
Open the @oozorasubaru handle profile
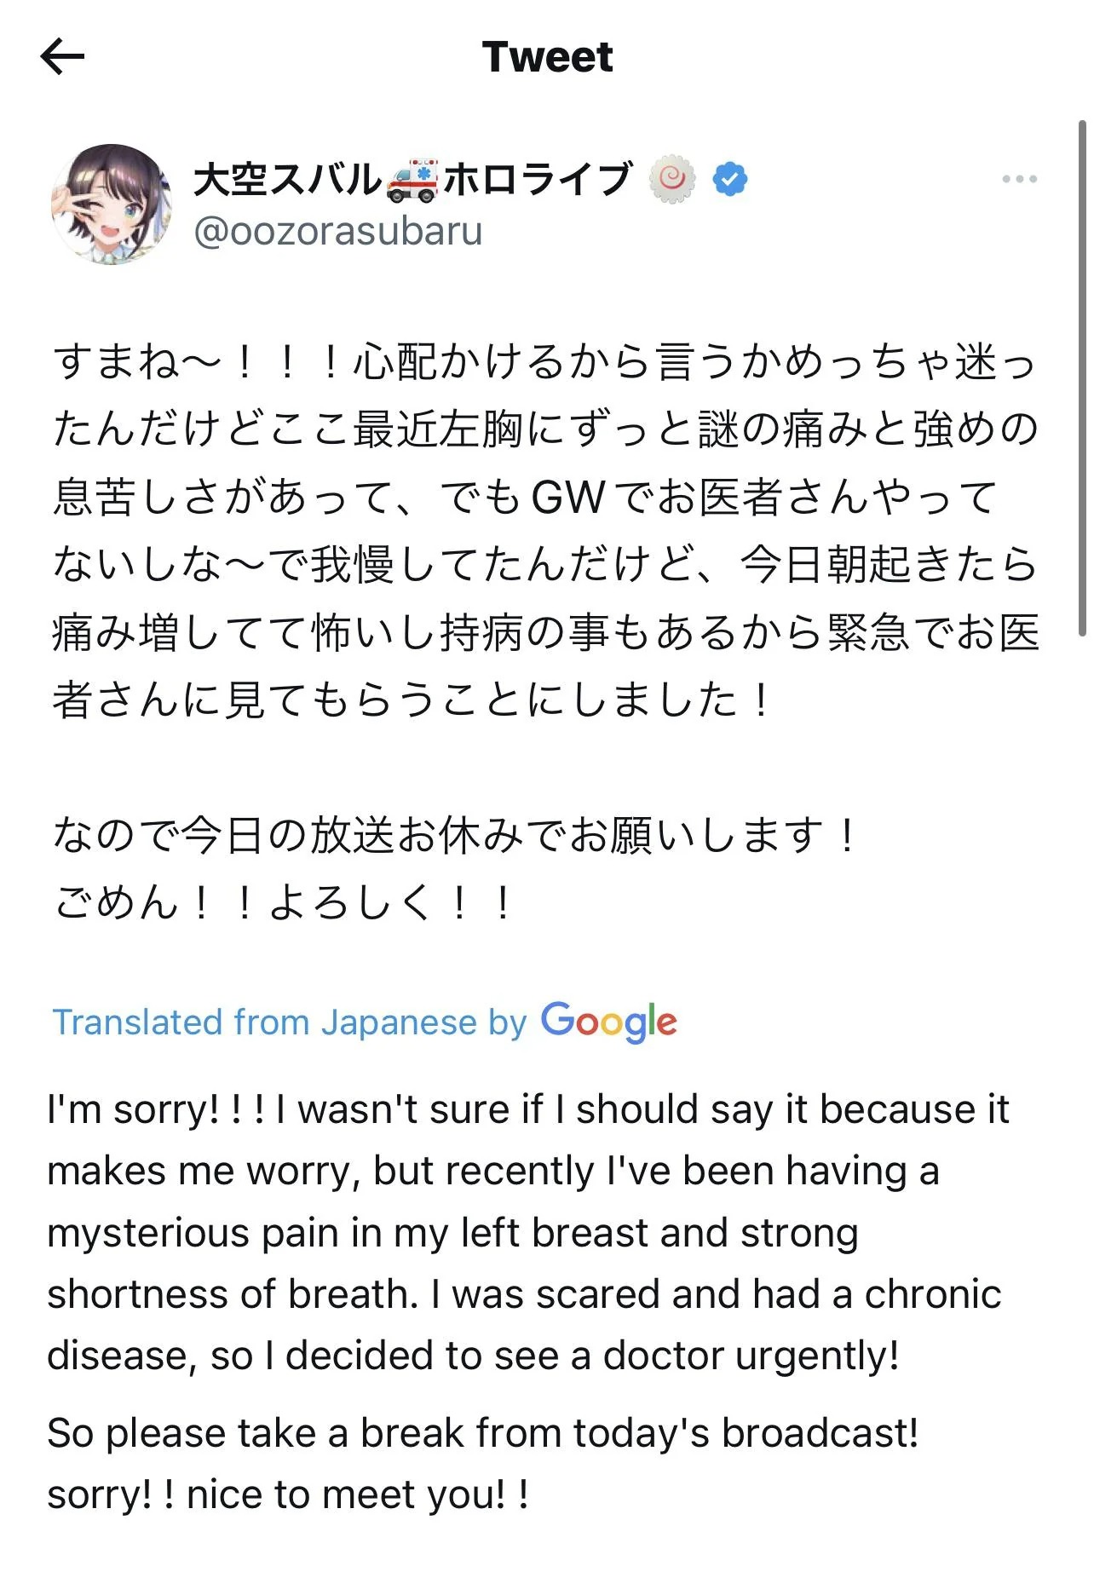pyautogui.click(x=338, y=231)
